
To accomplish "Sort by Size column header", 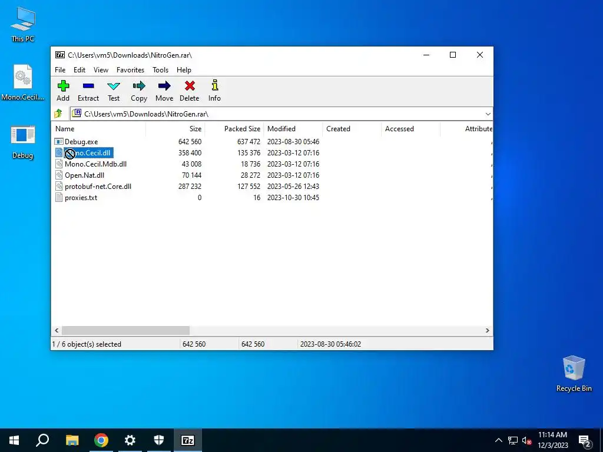I will pos(175,129).
